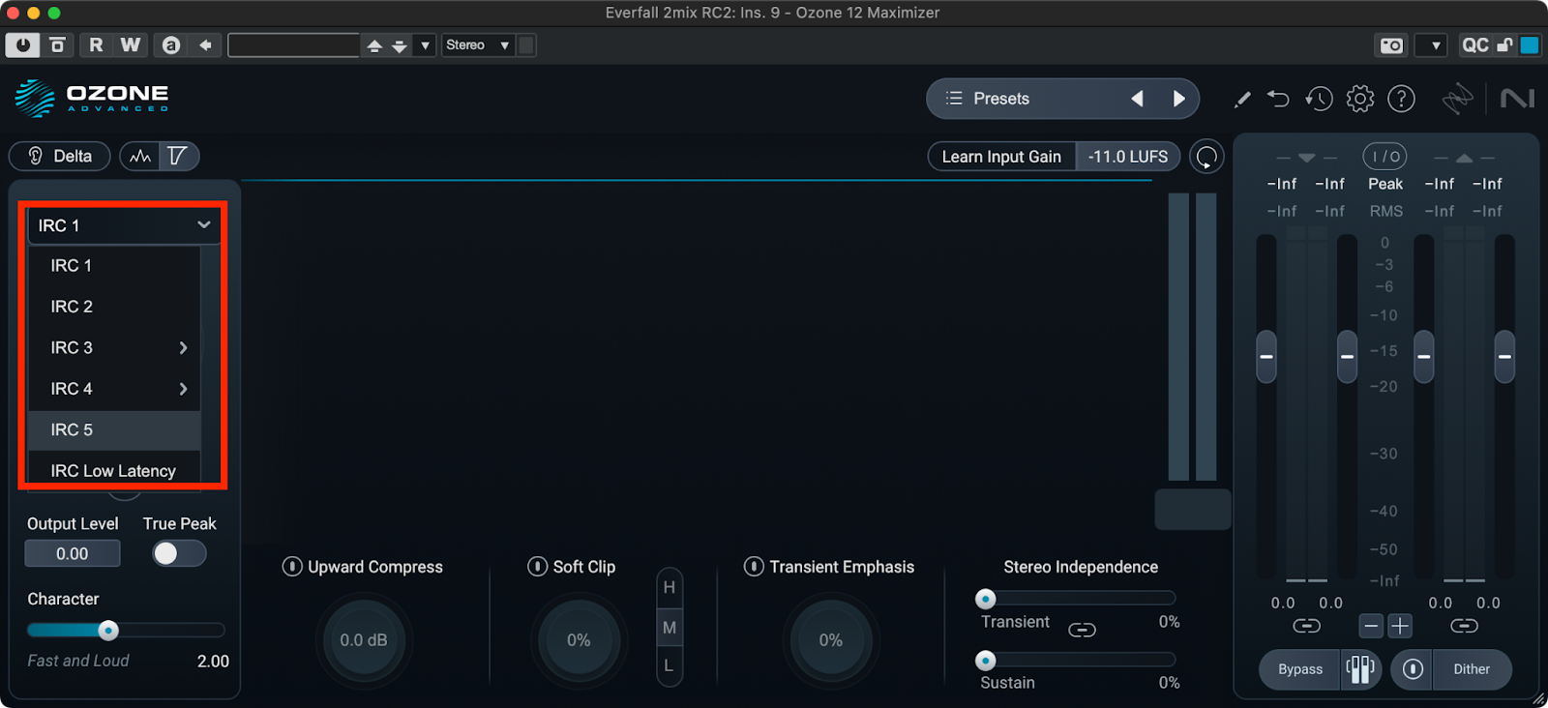
Task: Select the spectrum waveform view icon
Action: point(140,157)
